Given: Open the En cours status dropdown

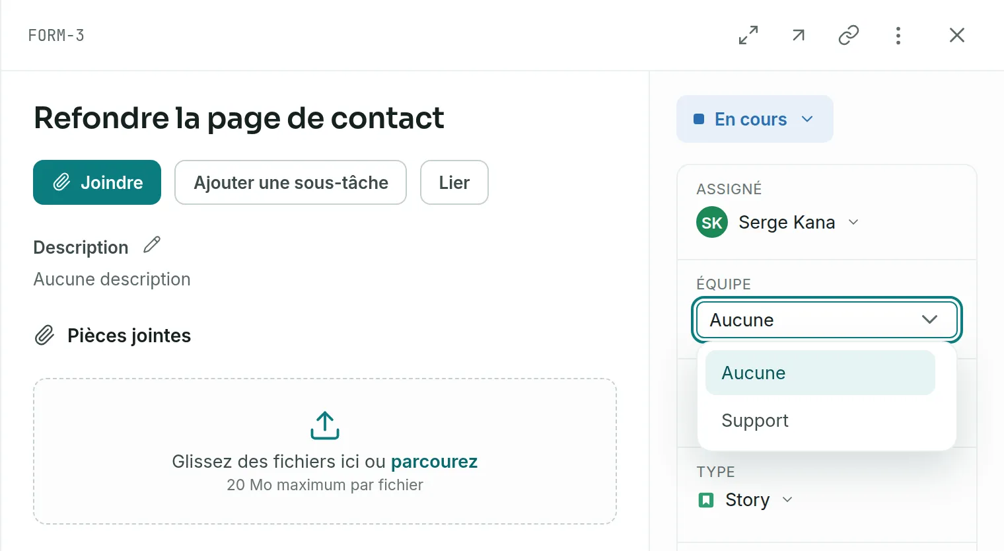Looking at the screenshot, I should tap(755, 119).
